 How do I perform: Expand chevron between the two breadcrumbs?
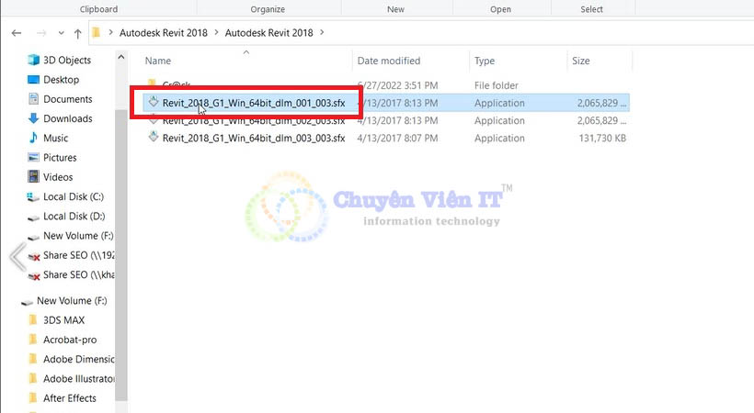[x=216, y=32]
